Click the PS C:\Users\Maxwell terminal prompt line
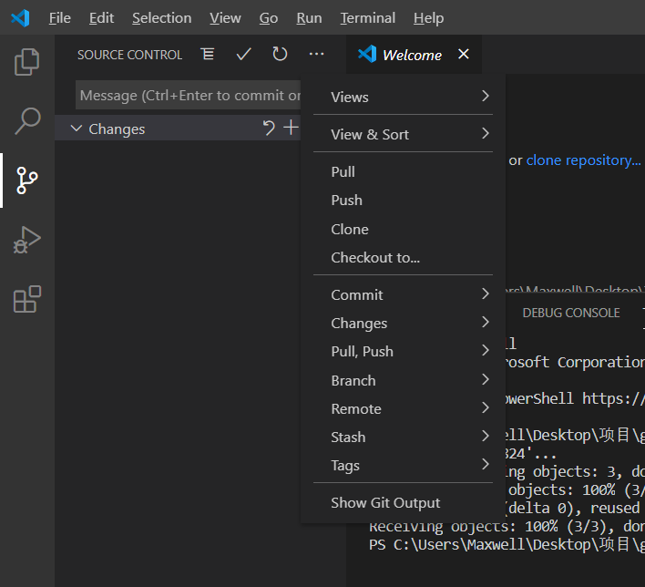This screenshot has width=645, height=587. coord(507,544)
